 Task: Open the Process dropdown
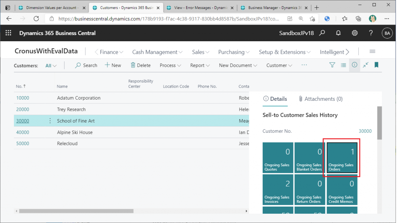point(170,65)
